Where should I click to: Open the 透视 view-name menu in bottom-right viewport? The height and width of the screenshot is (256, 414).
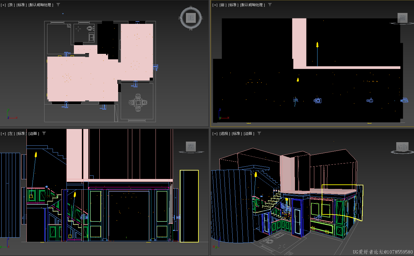pos(225,133)
